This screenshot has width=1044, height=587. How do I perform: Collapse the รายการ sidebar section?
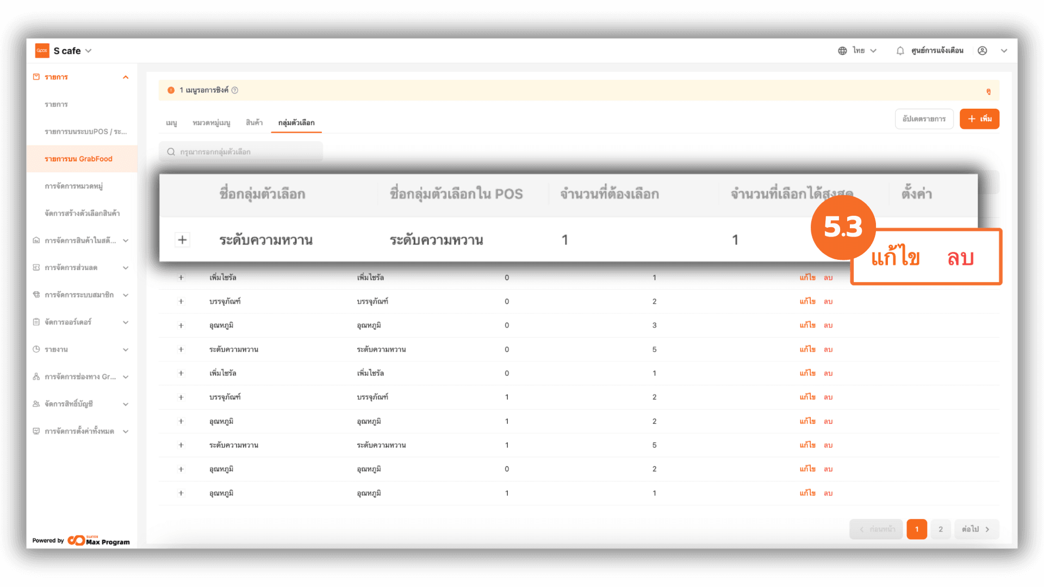click(x=126, y=77)
